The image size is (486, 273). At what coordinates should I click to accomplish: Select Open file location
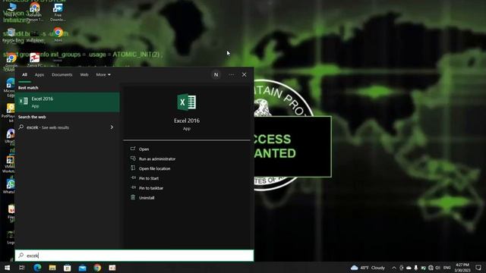(x=154, y=168)
